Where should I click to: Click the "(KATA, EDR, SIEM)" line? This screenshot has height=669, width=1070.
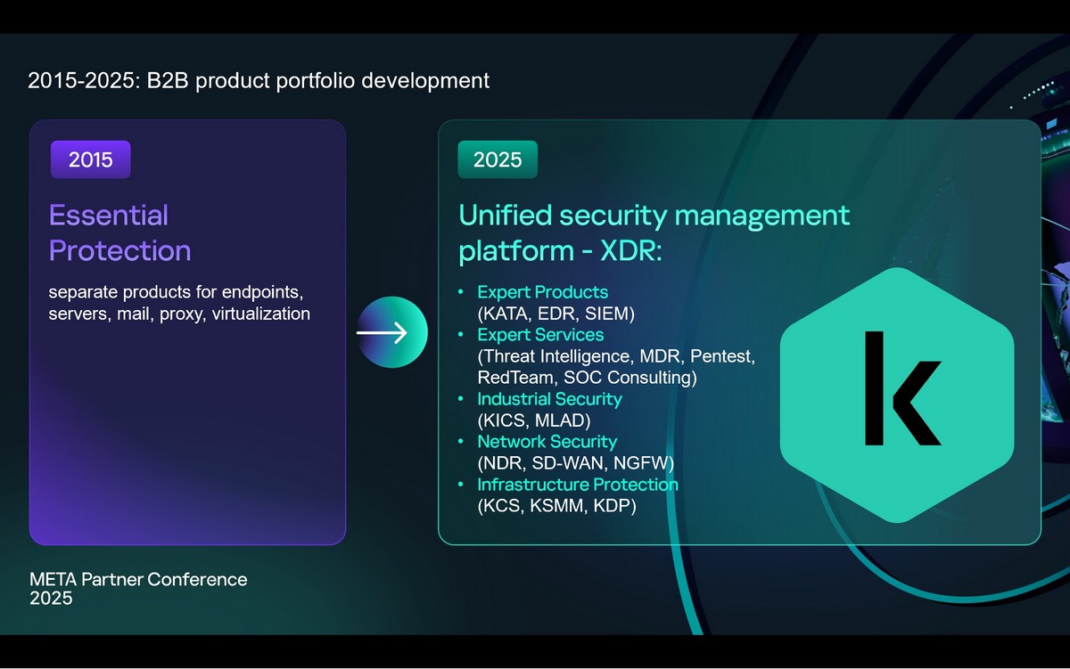pos(556,314)
